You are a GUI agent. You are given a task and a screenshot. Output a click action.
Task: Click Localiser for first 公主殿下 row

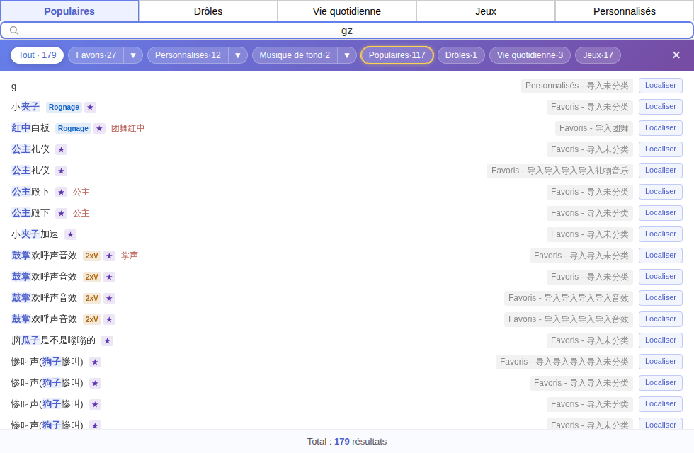[660, 192]
